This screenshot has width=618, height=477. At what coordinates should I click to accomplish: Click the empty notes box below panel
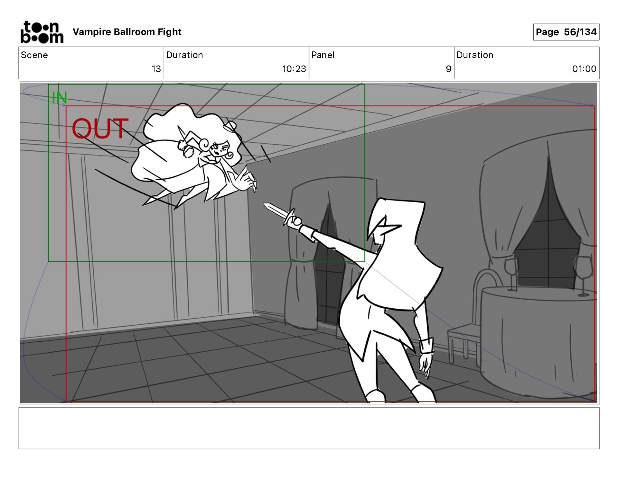click(309, 428)
